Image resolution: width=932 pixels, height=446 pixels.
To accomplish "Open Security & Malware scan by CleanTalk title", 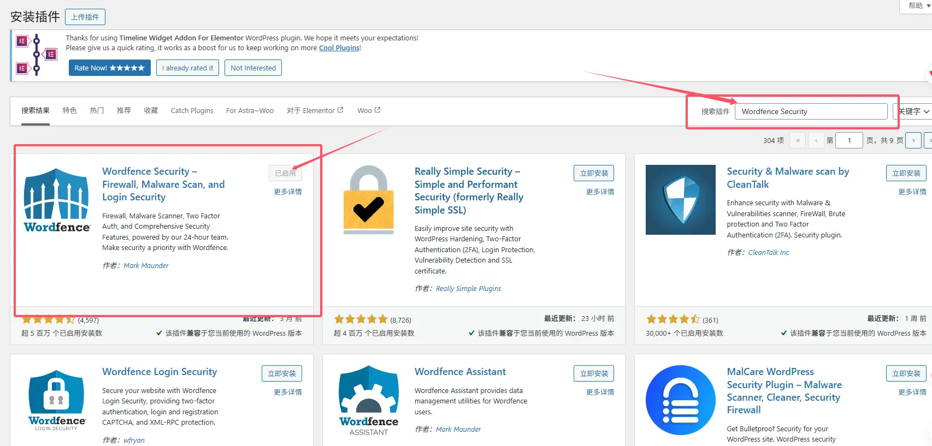I will pos(788,178).
